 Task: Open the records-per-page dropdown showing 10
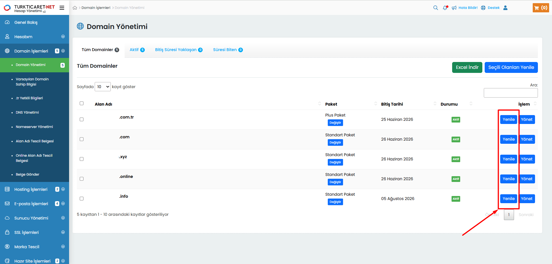[x=103, y=87]
